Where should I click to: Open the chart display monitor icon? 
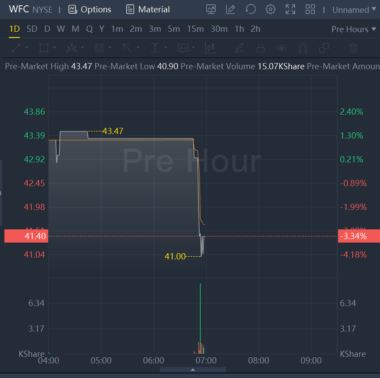[211, 9]
